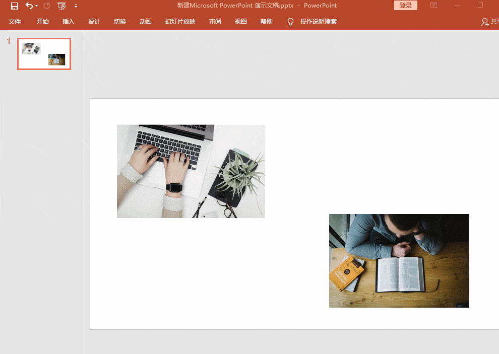The height and width of the screenshot is (354, 499).
Task: Select the laptop typing picture
Action: [191, 171]
